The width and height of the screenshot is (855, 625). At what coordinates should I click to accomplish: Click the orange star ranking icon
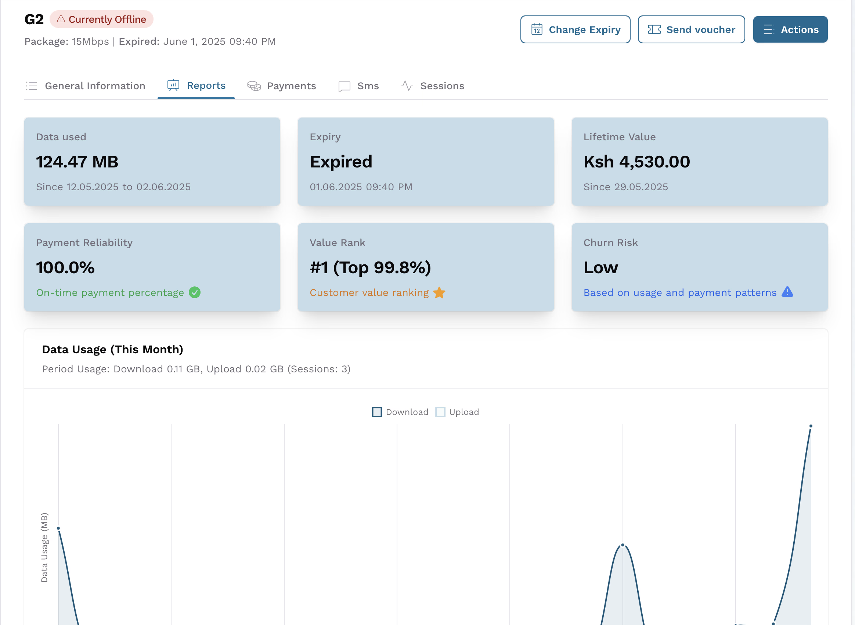pos(439,292)
